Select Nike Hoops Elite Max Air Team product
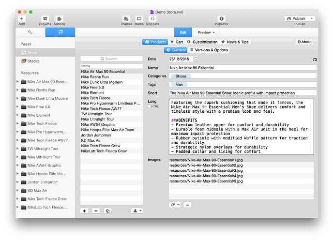Viewport: 334px width, 240px height. 111,130
